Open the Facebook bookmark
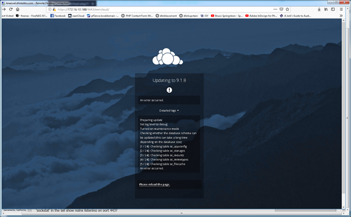The height and width of the screenshot is (217, 351). pyautogui.click(x=58, y=16)
